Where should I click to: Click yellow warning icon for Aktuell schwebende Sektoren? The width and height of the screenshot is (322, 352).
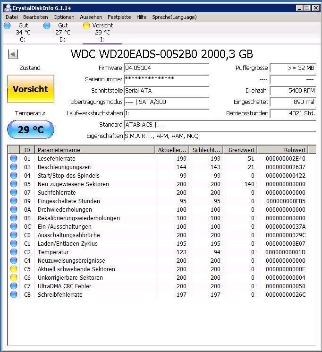click(x=14, y=269)
